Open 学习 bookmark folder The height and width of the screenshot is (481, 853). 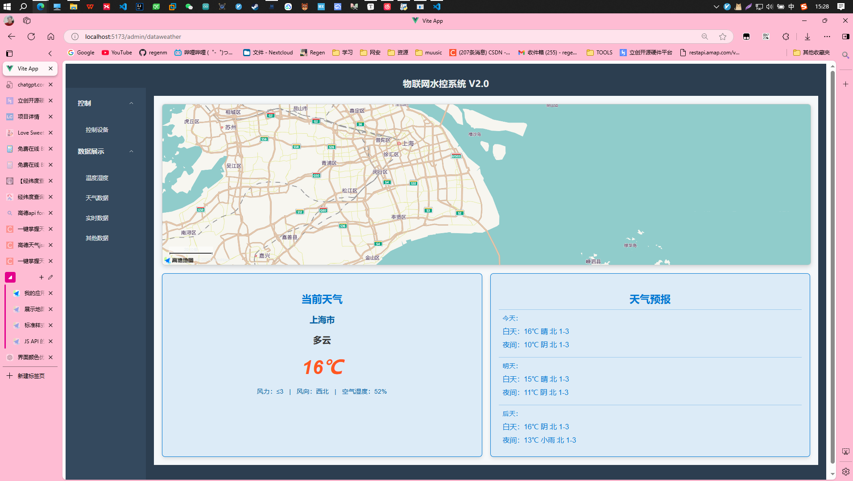pyautogui.click(x=343, y=52)
